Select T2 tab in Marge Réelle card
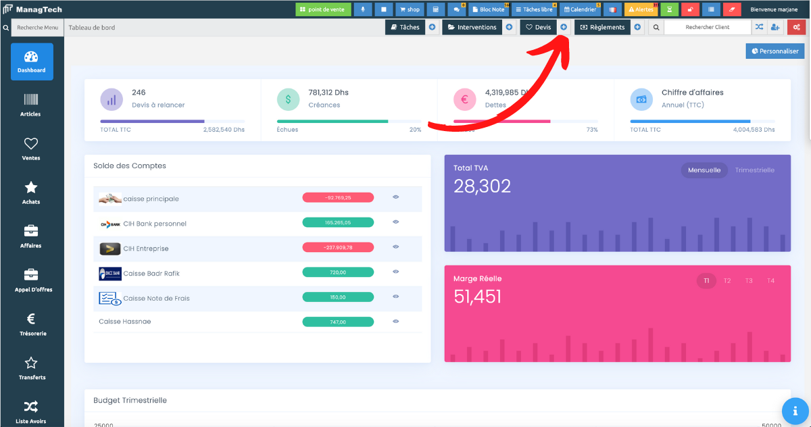This screenshot has height=427, width=811. click(x=727, y=280)
